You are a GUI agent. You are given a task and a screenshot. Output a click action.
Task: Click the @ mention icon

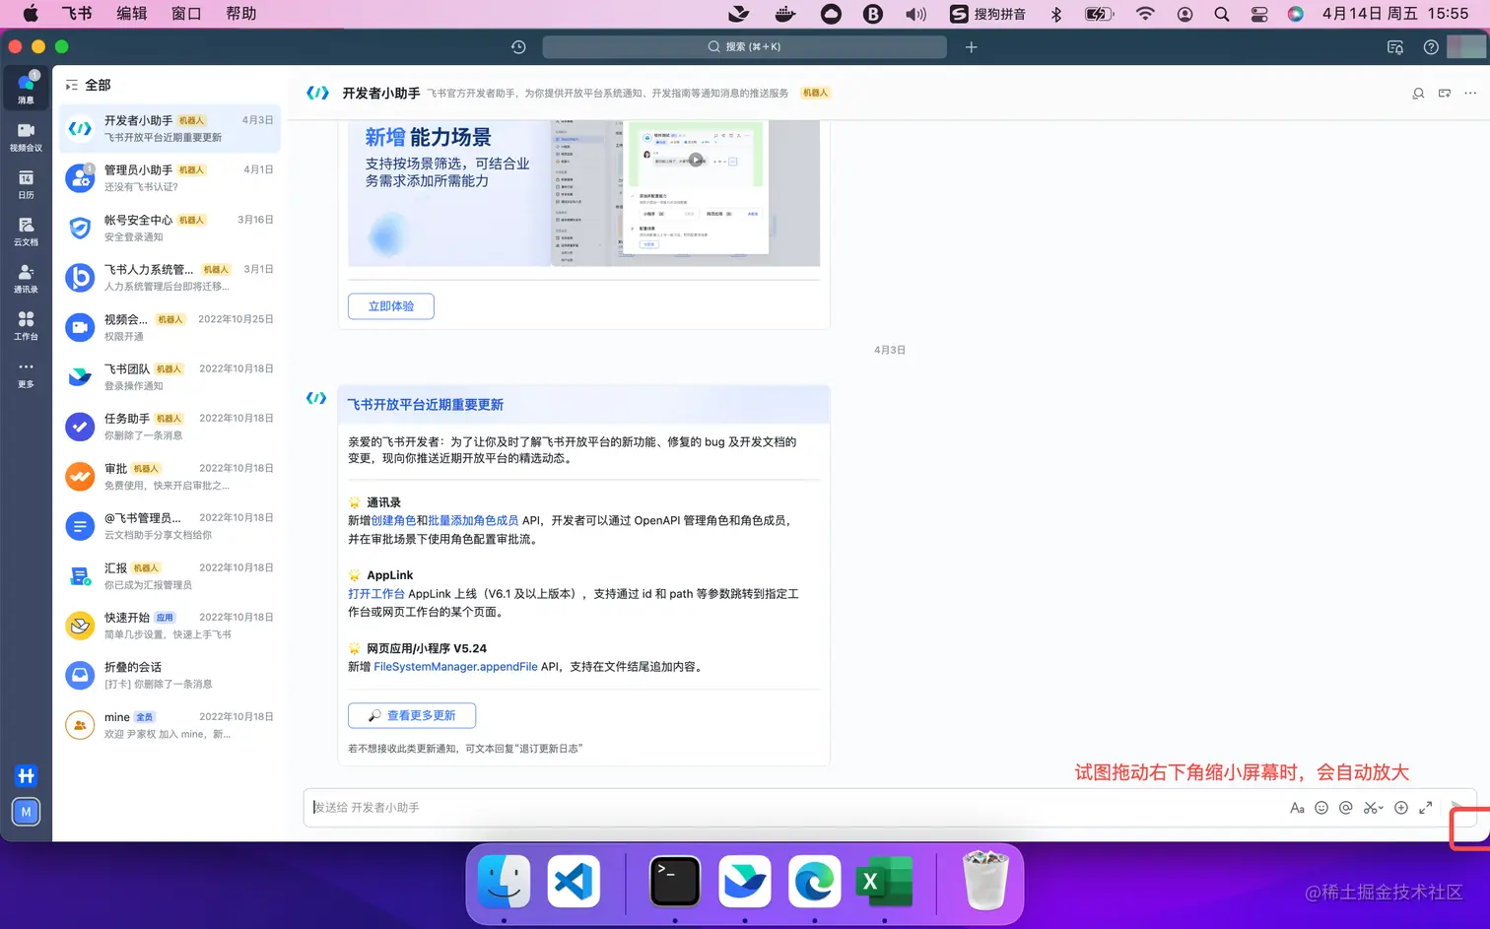coord(1345,808)
